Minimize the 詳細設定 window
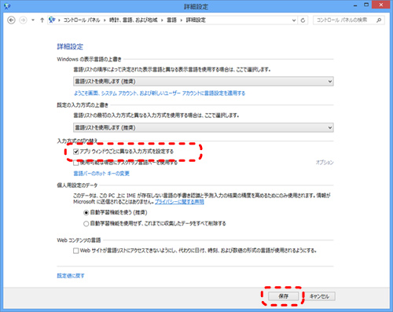This screenshot has width=393, height=312. pyautogui.click(x=355, y=6)
